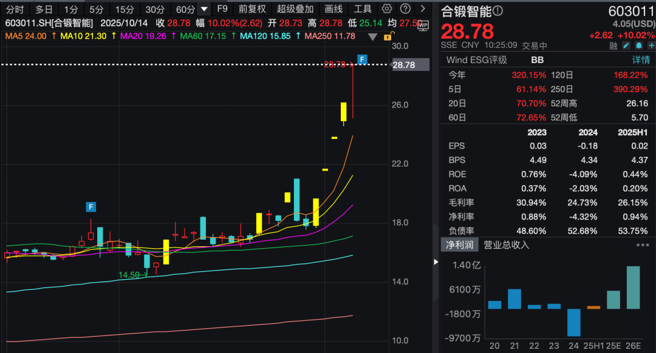Click the help question mark icon
This screenshot has width=656, height=353.
[x=405, y=9]
